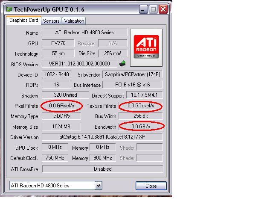Click the Bus Interface label
Viewport: 273px width, 219px height.
(x=87, y=85)
